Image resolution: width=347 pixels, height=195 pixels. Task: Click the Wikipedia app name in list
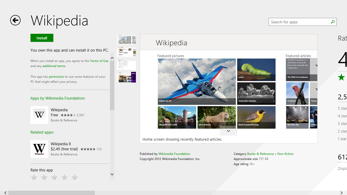point(59,110)
